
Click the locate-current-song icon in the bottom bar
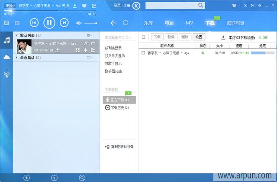[55, 178]
